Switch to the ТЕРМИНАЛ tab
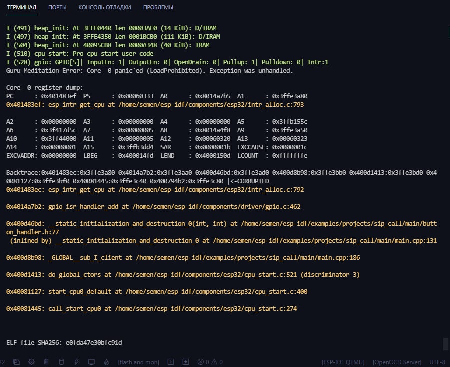 pyautogui.click(x=22, y=8)
